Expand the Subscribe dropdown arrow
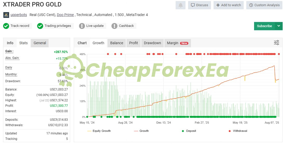Viewport: 285px width, 144px height. [x=279, y=26]
